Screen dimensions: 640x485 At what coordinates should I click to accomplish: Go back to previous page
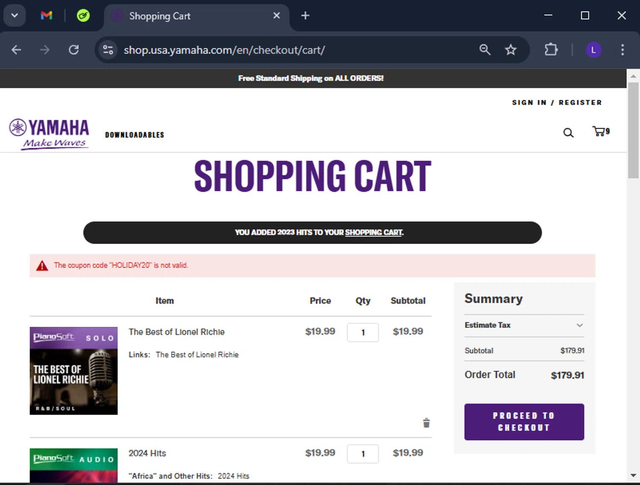(x=16, y=50)
